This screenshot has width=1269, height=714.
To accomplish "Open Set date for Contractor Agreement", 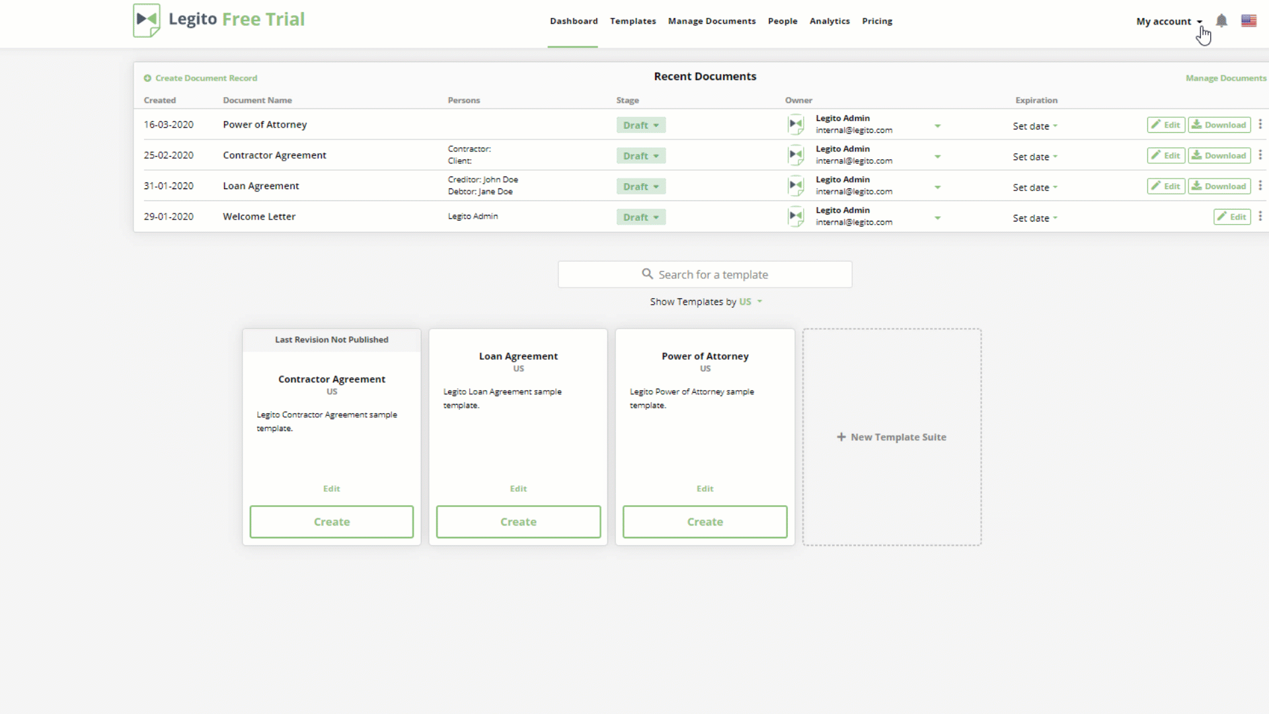I will pos(1035,157).
